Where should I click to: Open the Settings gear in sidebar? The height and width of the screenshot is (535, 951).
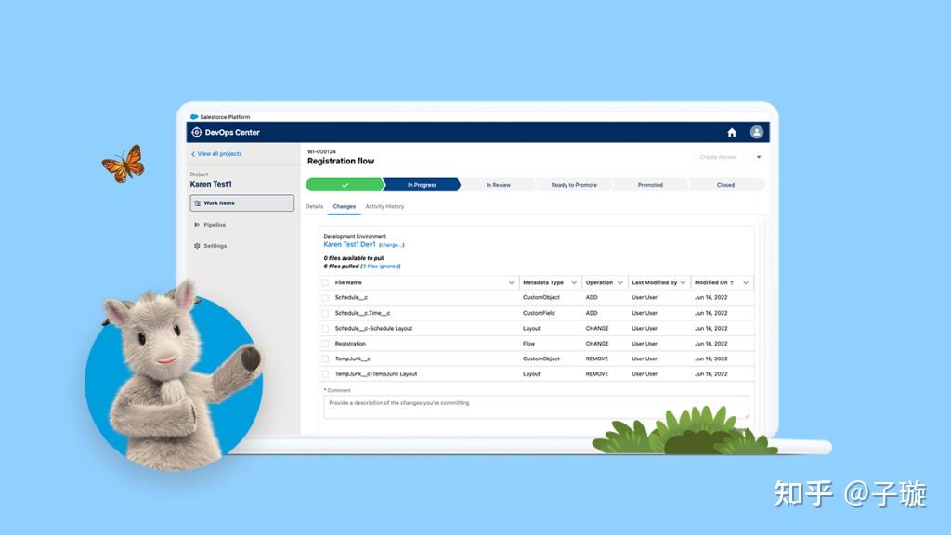[196, 245]
